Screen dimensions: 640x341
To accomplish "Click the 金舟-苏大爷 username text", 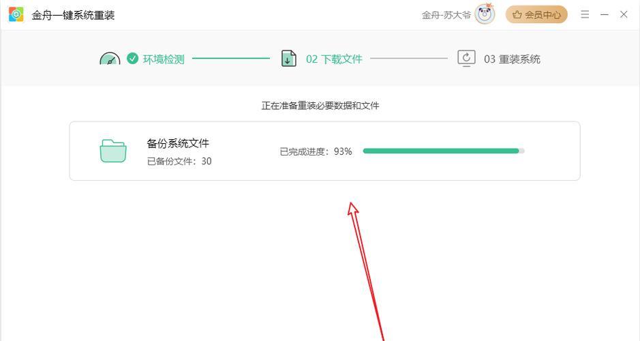I will point(446,15).
